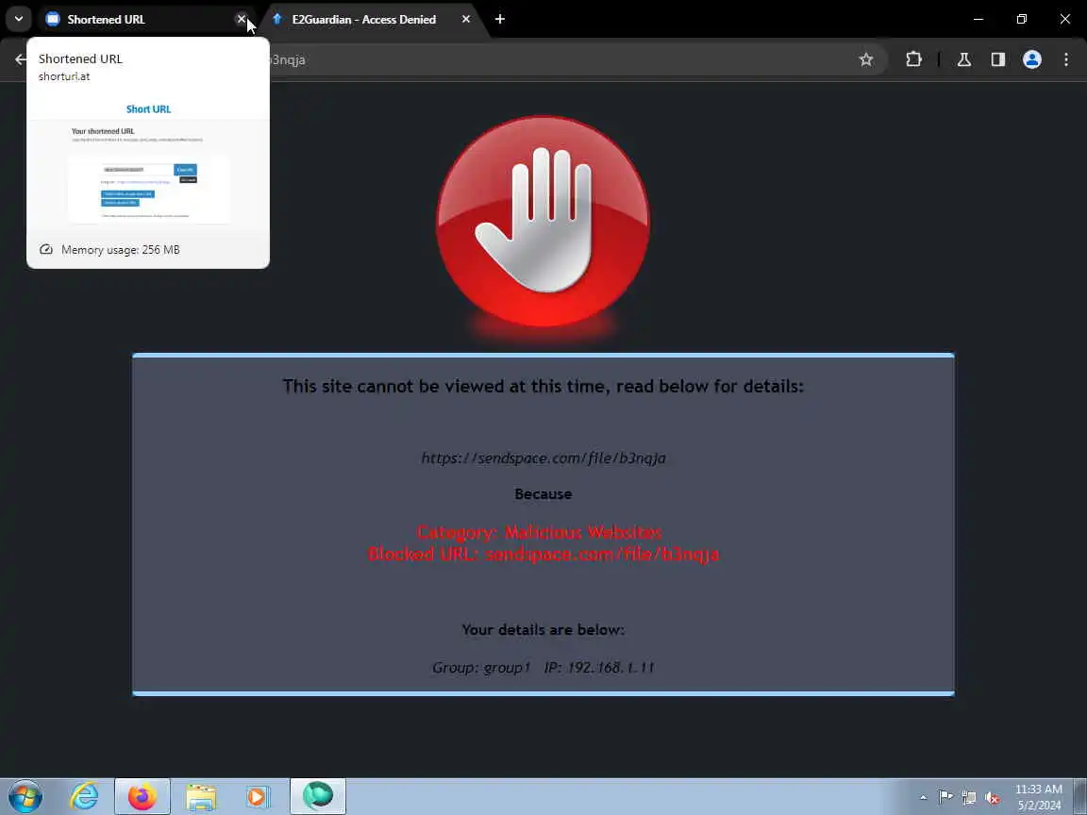
Task: Open Windows Explorer from the taskbar
Action: (201, 796)
